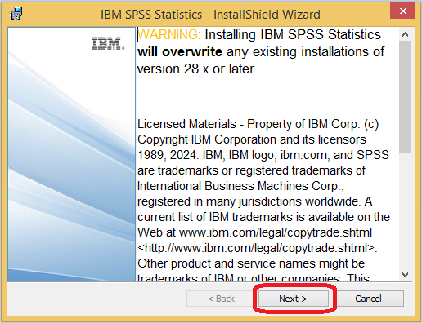Click the 'Other product and service names' line
The image size is (422, 323).
point(251,263)
